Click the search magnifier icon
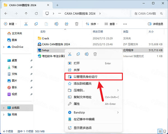The height and width of the screenshot is (134, 168). [161, 13]
